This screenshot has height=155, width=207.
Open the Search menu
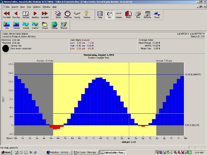coord(15,7)
